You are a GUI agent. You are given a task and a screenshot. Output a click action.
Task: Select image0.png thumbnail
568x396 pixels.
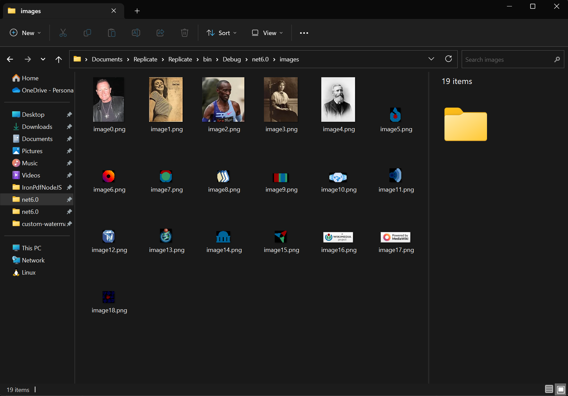click(109, 100)
